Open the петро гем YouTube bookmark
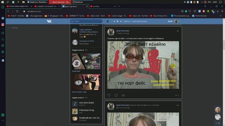 click(x=139, y=16)
